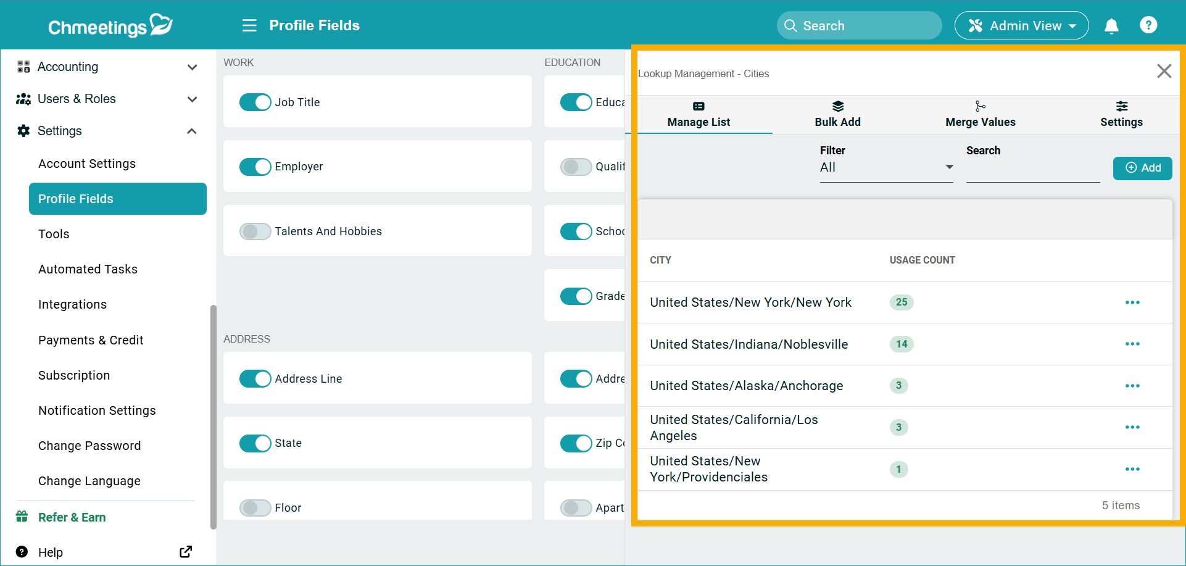Open external Help link icon
Image resolution: width=1186 pixels, height=566 pixels.
point(185,552)
